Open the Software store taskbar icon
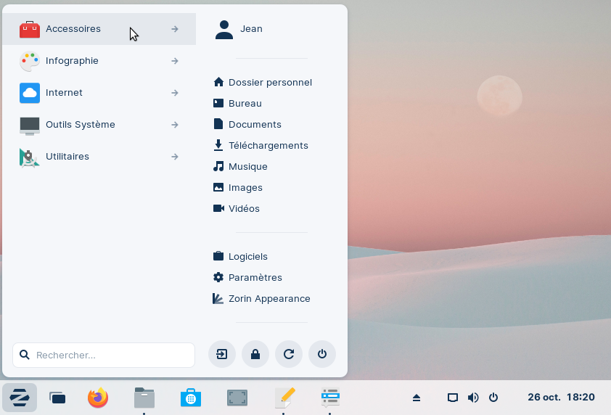The width and height of the screenshot is (611, 415). [x=191, y=398]
